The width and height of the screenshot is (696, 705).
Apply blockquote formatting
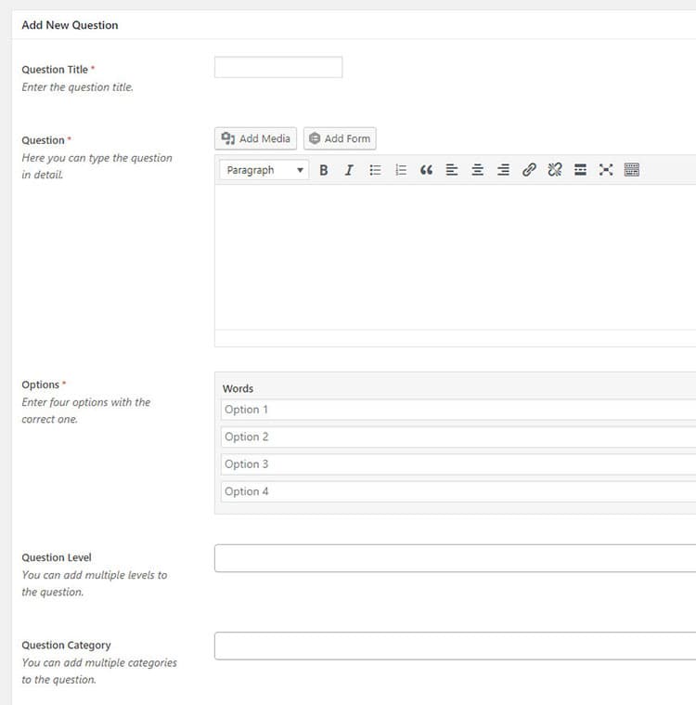426,170
